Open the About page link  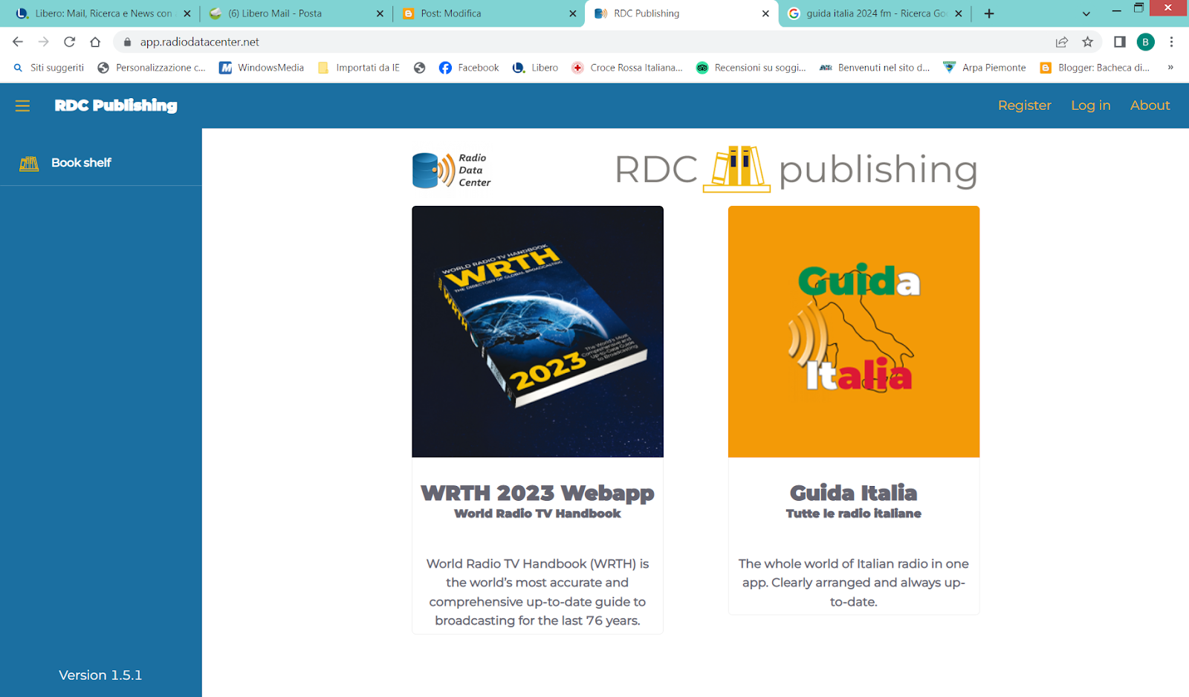tap(1150, 106)
